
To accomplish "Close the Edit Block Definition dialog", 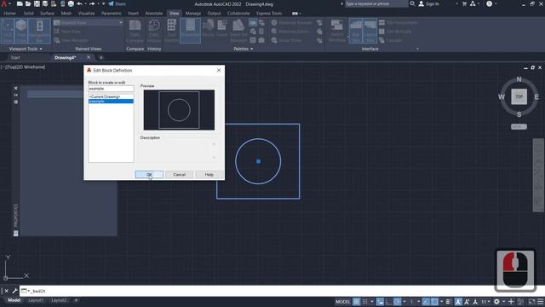I will click(x=219, y=70).
